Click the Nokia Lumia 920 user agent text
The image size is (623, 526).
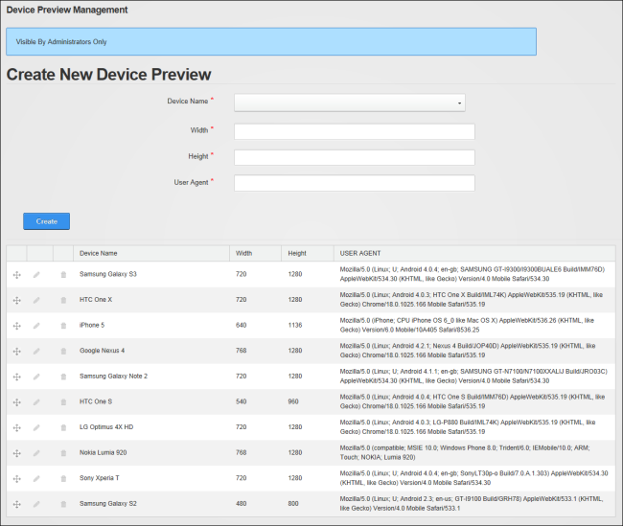(465, 452)
